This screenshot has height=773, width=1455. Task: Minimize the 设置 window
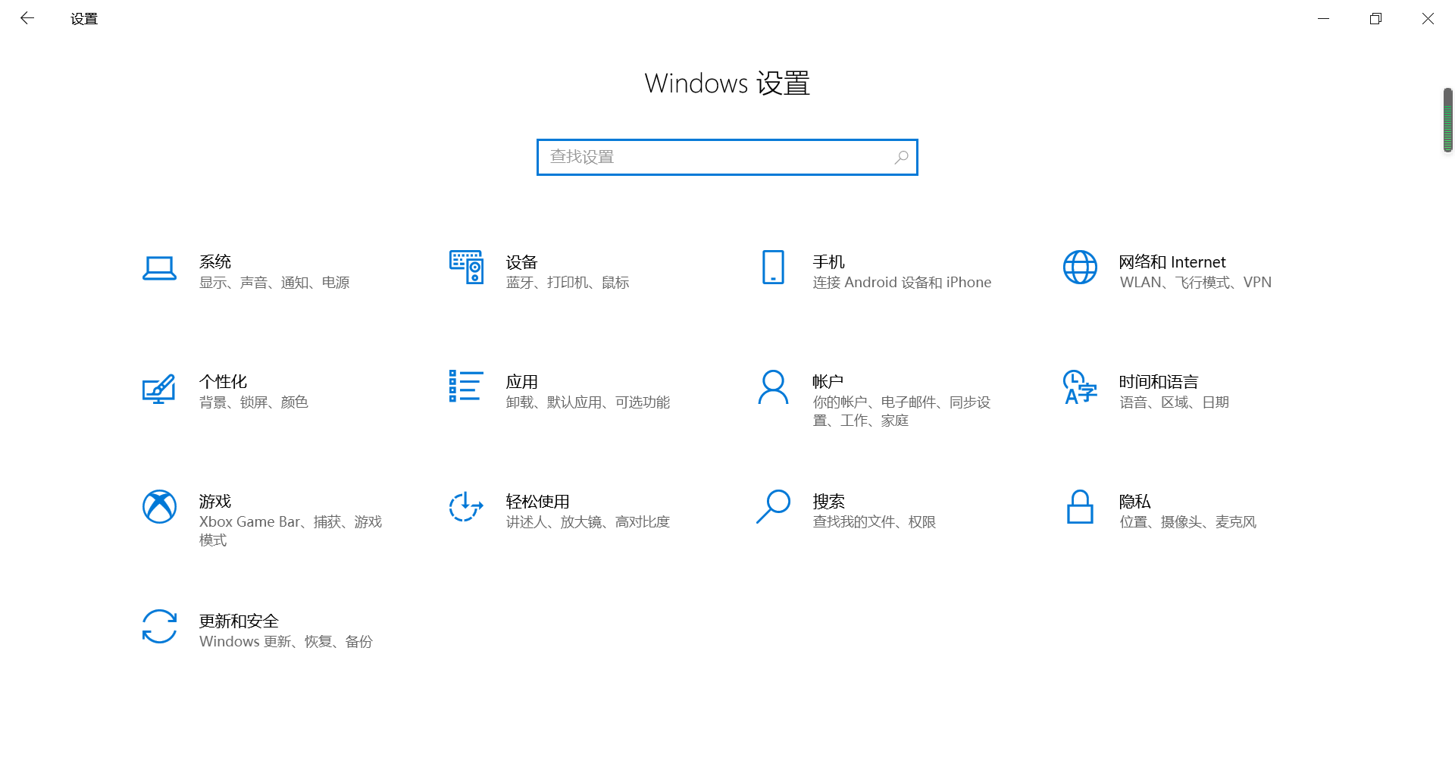1323,18
